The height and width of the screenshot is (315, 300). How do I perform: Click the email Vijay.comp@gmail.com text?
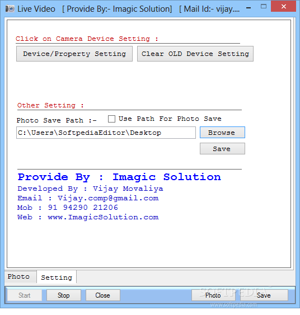(x=108, y=198)
